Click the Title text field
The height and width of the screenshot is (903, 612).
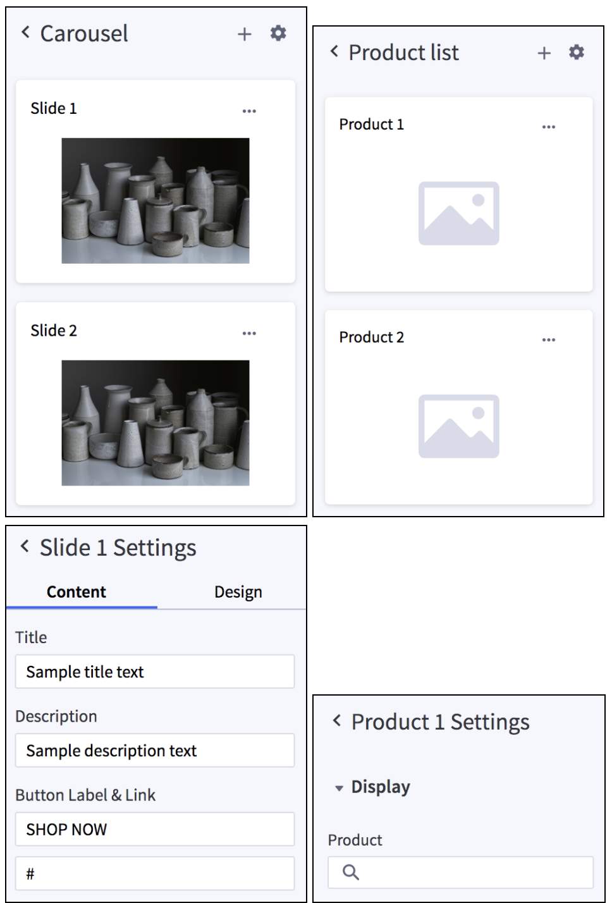click(155, 672)
